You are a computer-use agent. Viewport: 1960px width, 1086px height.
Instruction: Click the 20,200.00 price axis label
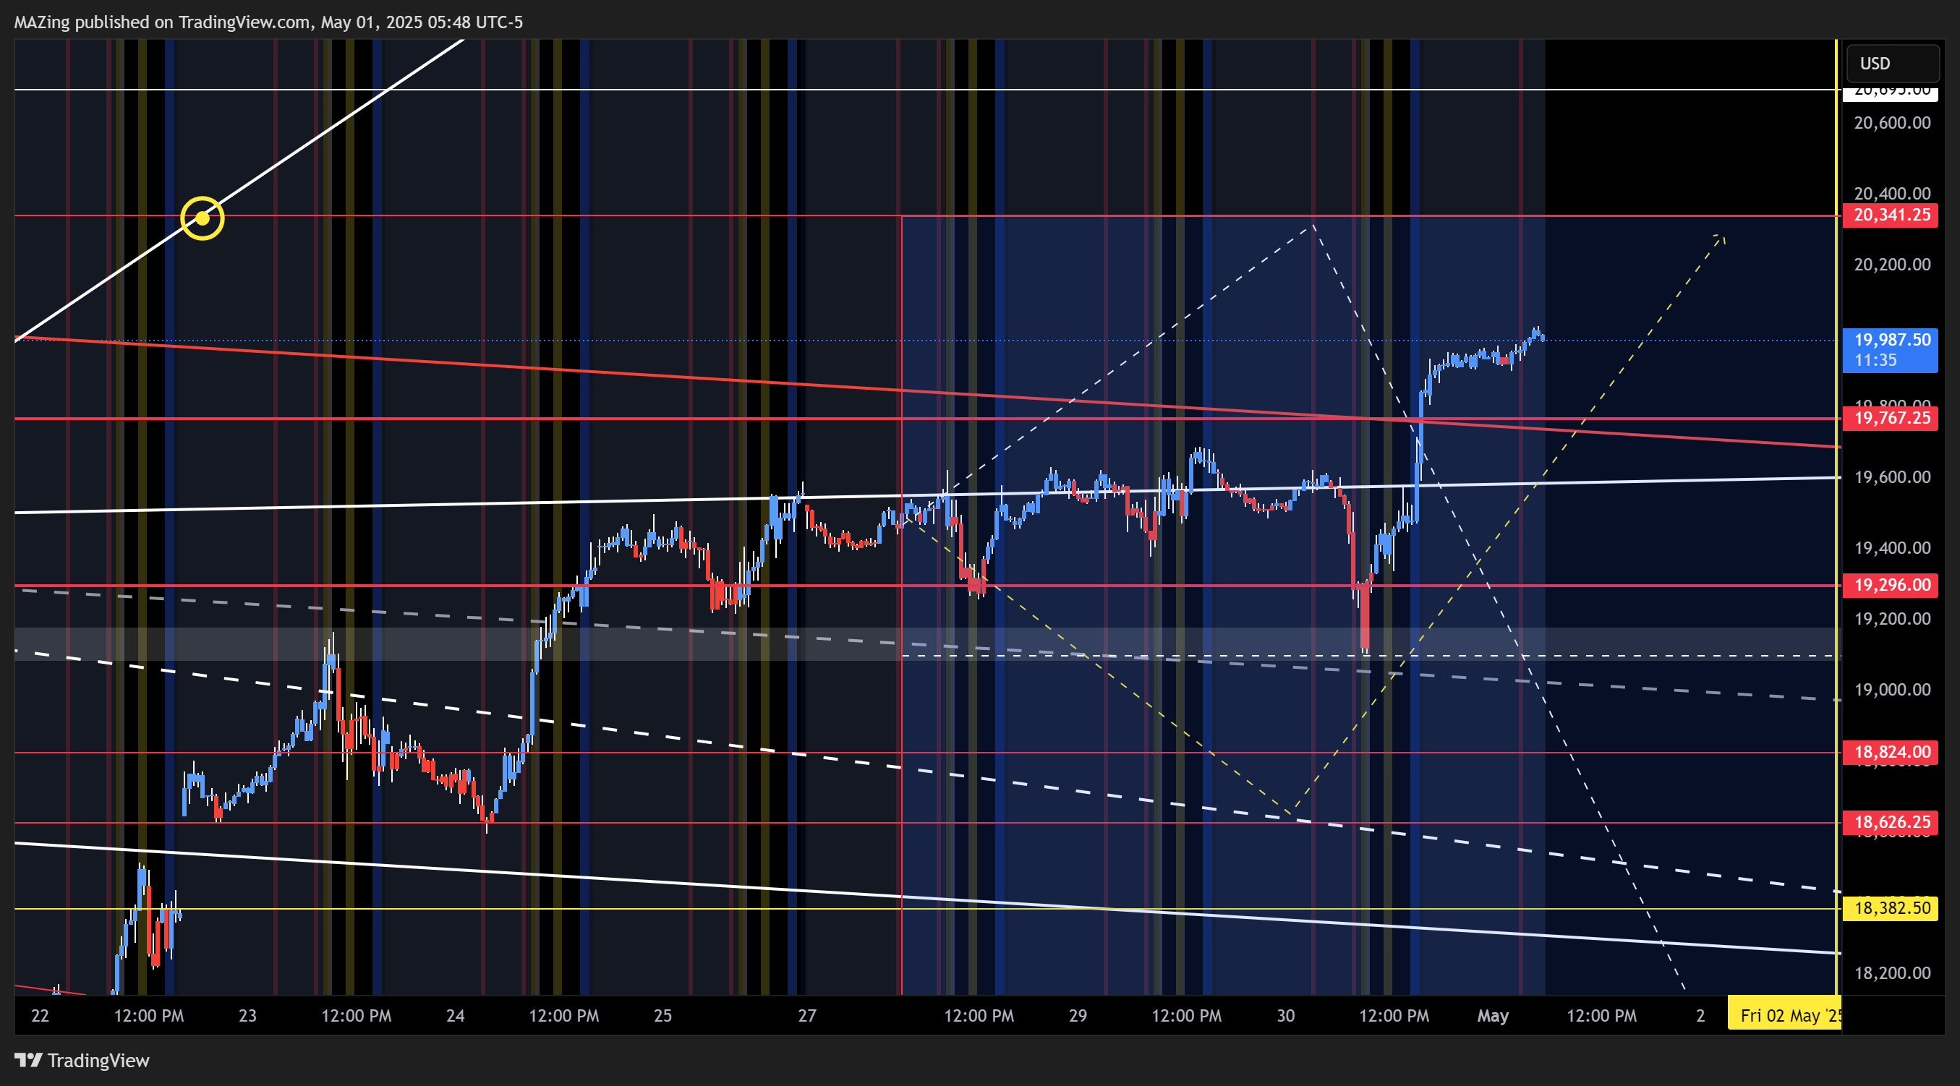coord(1892,265)
